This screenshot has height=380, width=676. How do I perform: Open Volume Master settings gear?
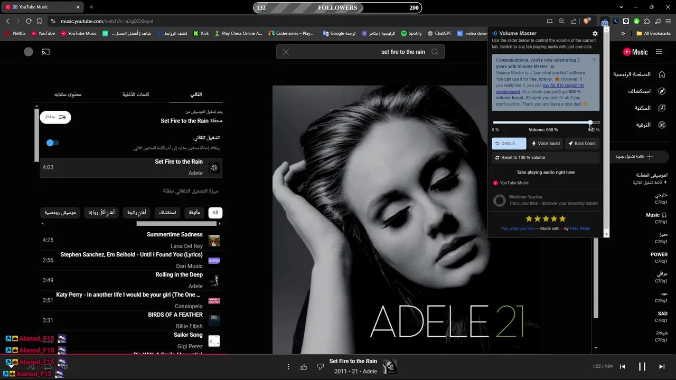coord(595,33)
